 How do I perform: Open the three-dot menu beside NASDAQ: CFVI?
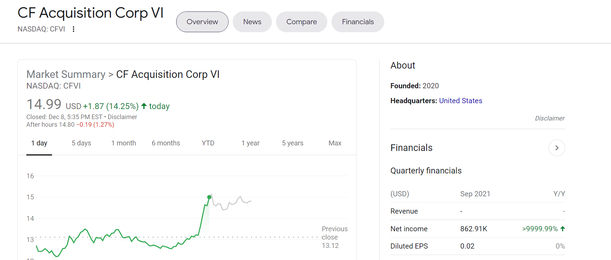point(73,29)
